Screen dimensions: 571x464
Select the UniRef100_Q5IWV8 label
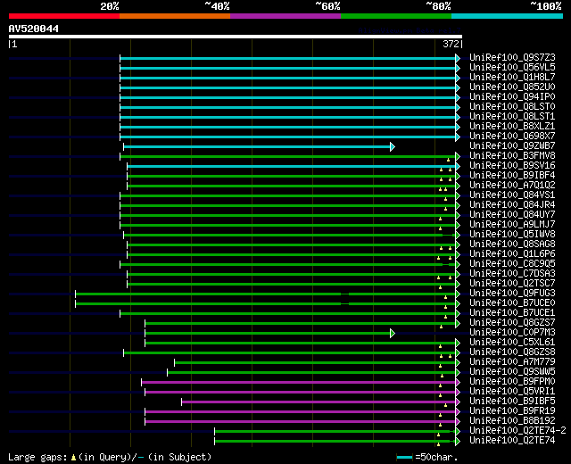[x=512, y=235]
